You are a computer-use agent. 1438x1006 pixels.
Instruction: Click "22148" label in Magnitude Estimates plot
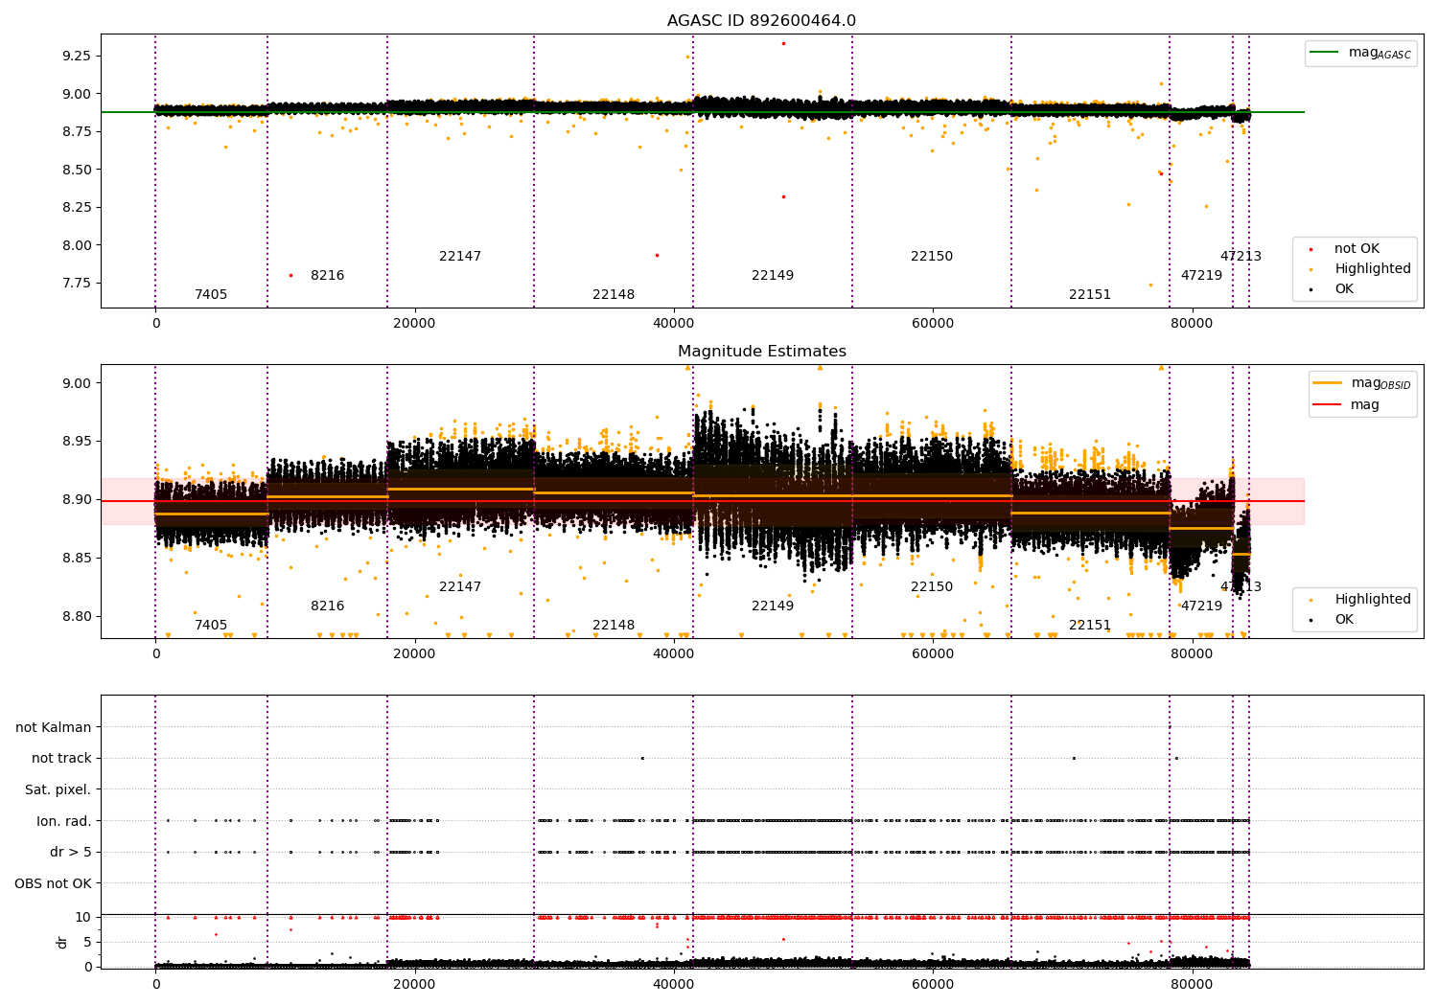pyautogui.click(x=614, y=626)
